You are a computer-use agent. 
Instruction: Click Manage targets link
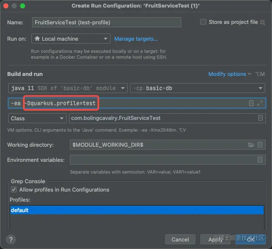136,39
